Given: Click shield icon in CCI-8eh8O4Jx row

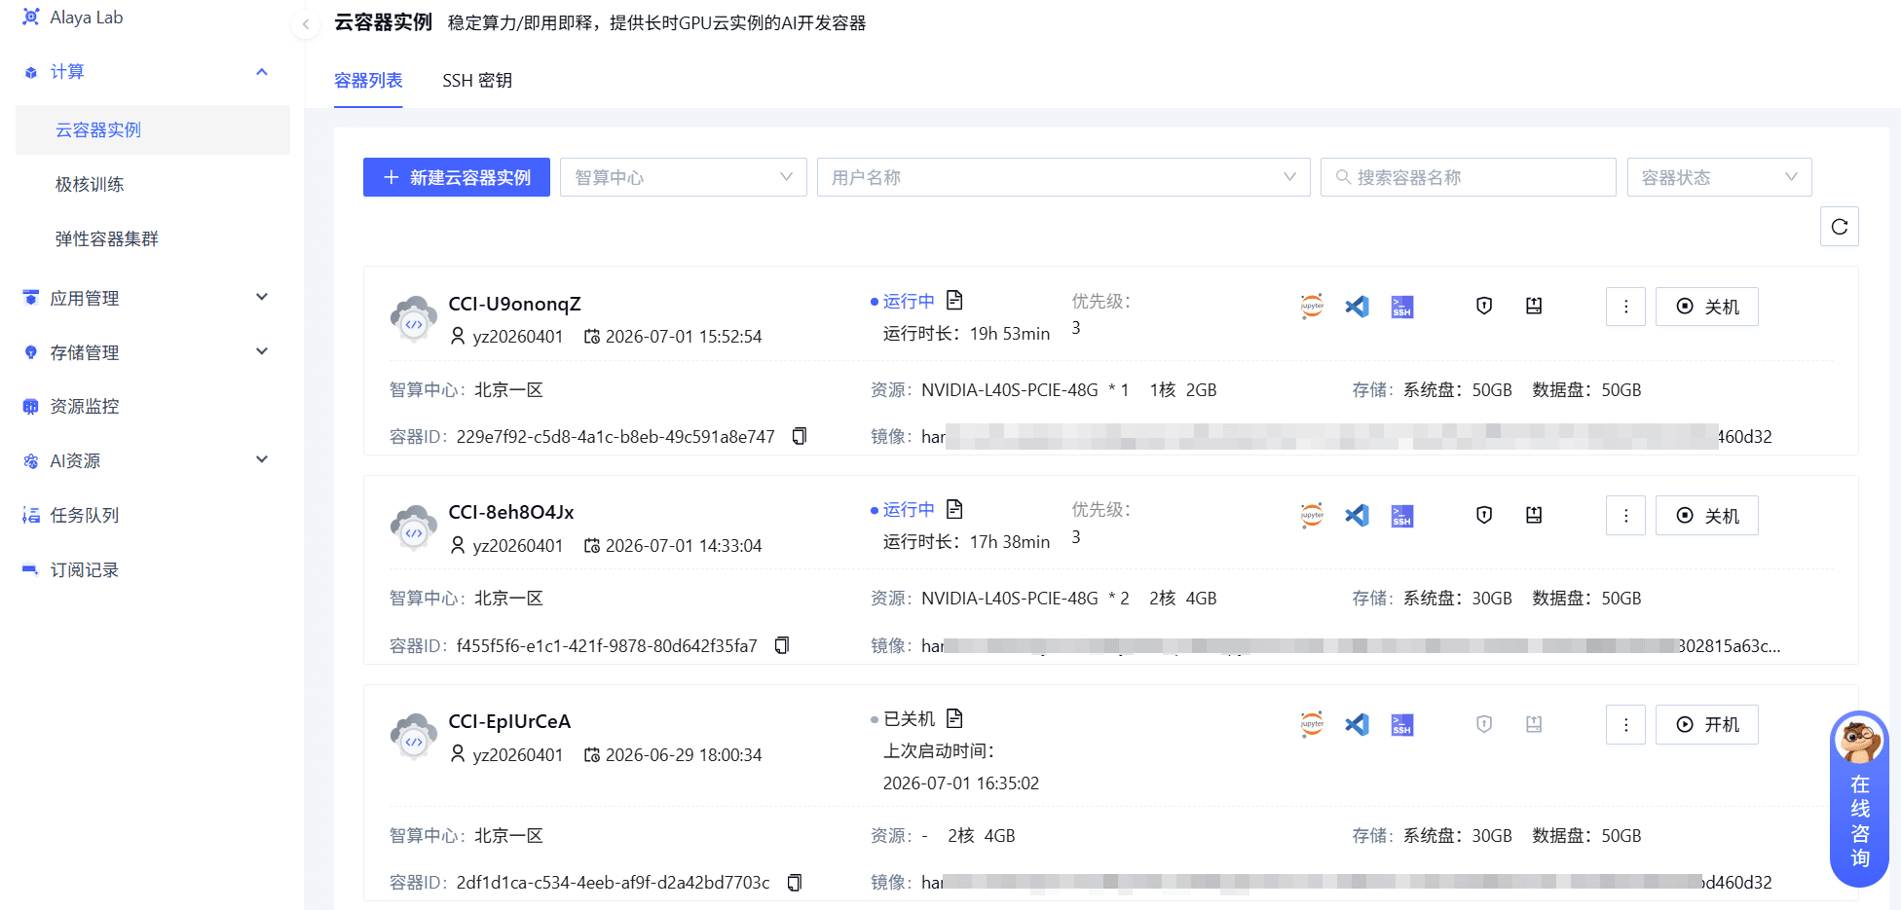Looking at the screenshot, I should (x=1484, y=515).
